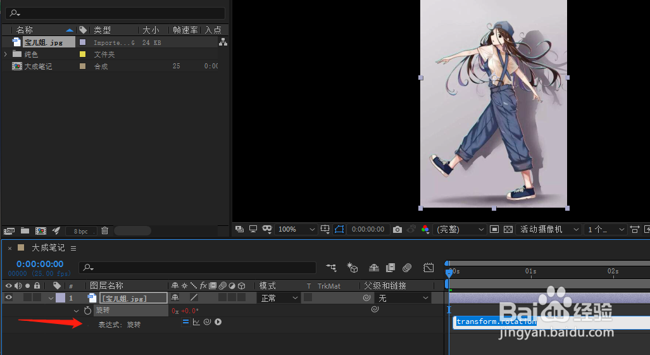The width and height of the screenshot is (650, 355).
Task: Open the 100% magnification dropdown
Action: [x=297, y=229]
